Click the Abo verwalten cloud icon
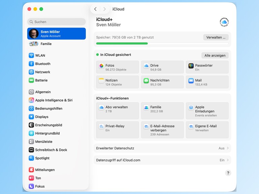This screenshot has width=259, height=194. (x=101, y=108)
